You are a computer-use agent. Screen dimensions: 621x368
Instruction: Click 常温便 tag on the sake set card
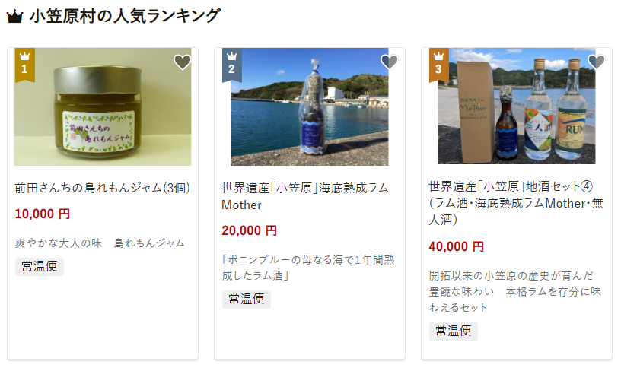[454, 332]
